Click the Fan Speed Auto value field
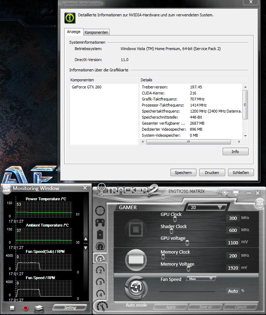 point(233,291)
